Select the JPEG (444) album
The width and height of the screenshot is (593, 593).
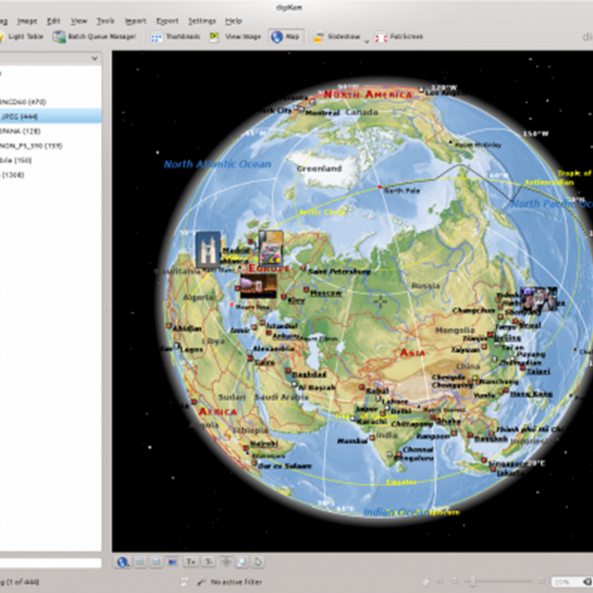[x=50, y=116]
